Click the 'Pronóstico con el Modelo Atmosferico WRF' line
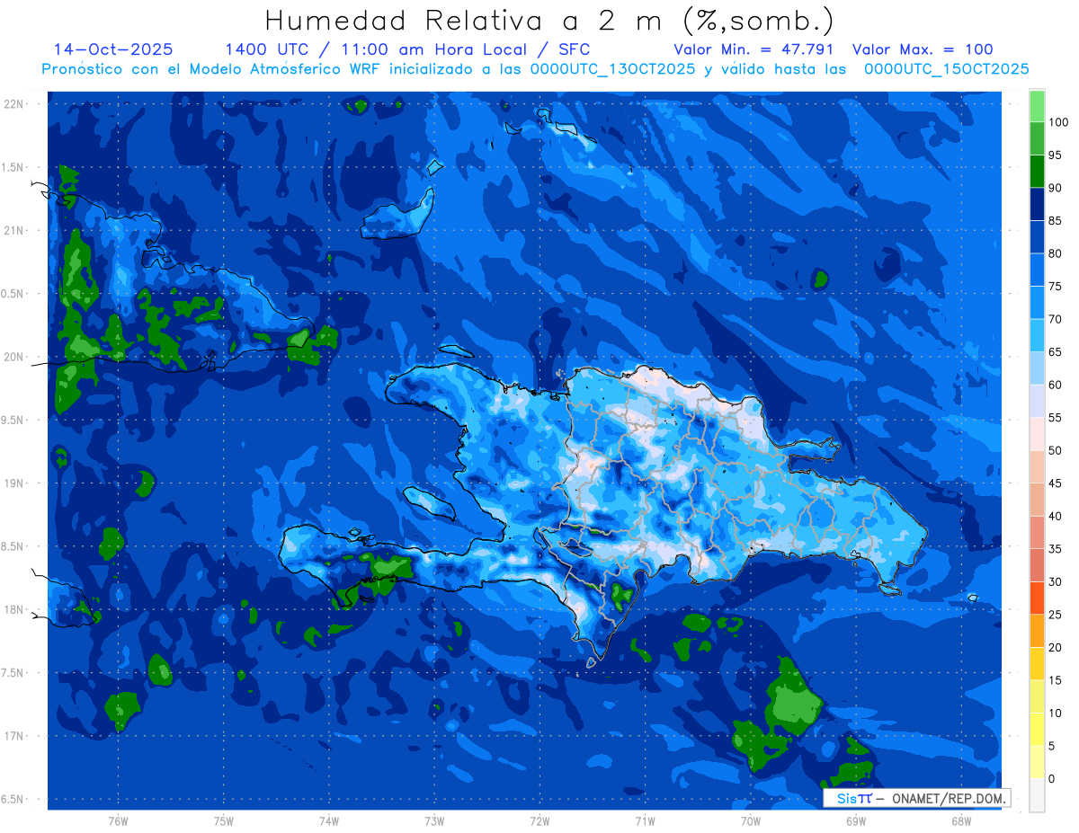1079x833 pixels. (212, 69)
